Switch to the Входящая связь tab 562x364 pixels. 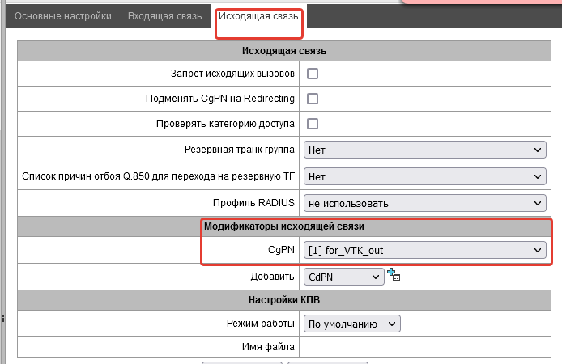tap(165, 16)
